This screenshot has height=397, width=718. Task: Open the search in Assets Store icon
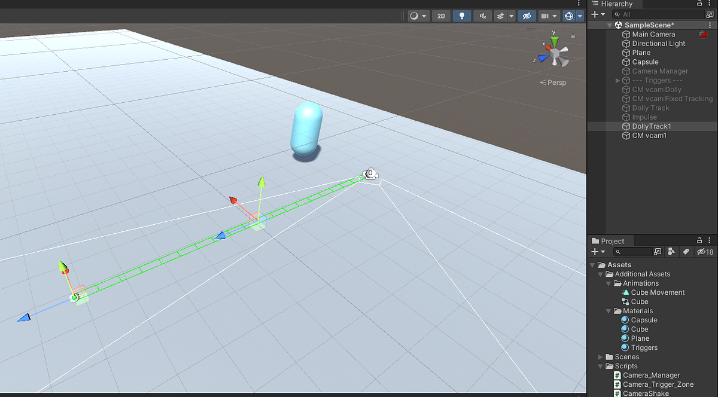click(x=658, y=252)
